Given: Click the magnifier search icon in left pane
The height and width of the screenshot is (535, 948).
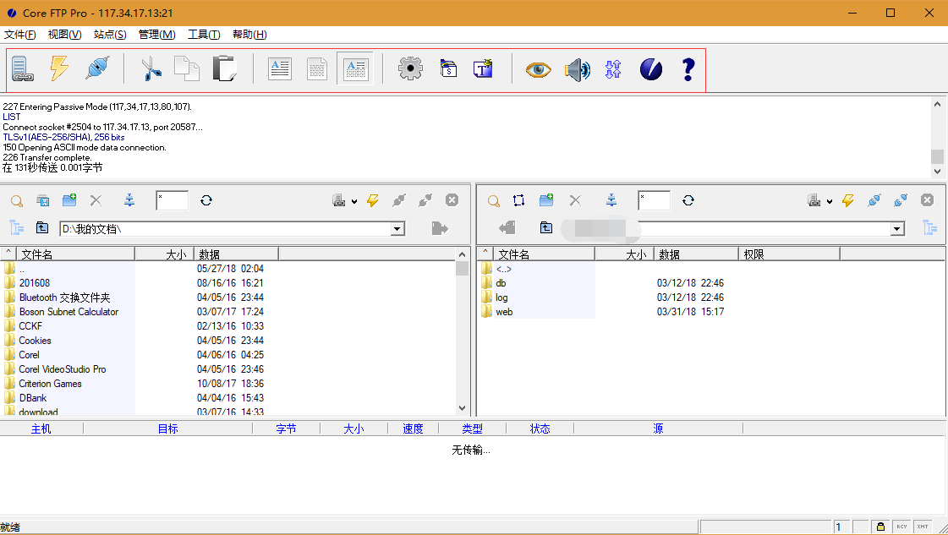Looking at the screenshot, I should pos(17,200).
